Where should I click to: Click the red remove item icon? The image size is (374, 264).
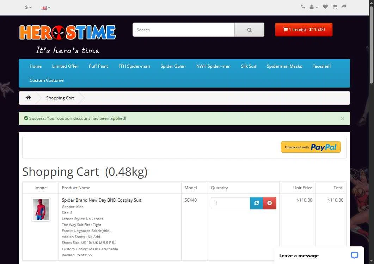tap(270, 203)
